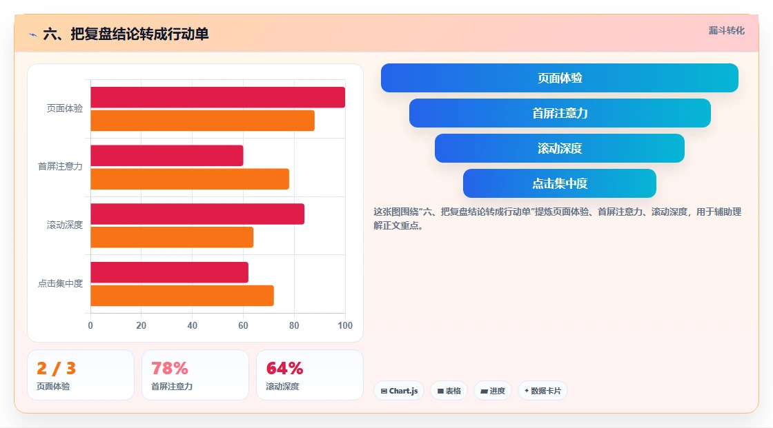
Task: Click the 60 tick on the x-axis
Action: click(x=243, y=325)
